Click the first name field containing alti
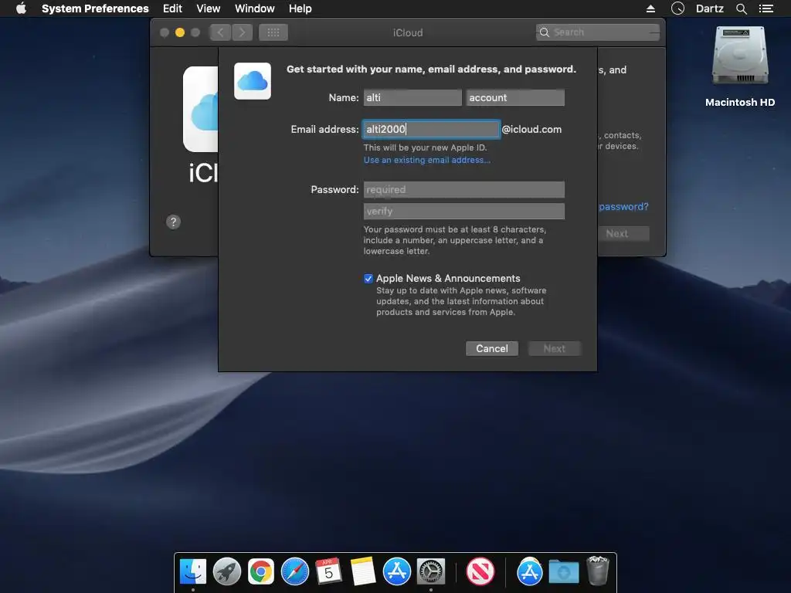This screenshot has width=791, height=593. click(412, 98)
